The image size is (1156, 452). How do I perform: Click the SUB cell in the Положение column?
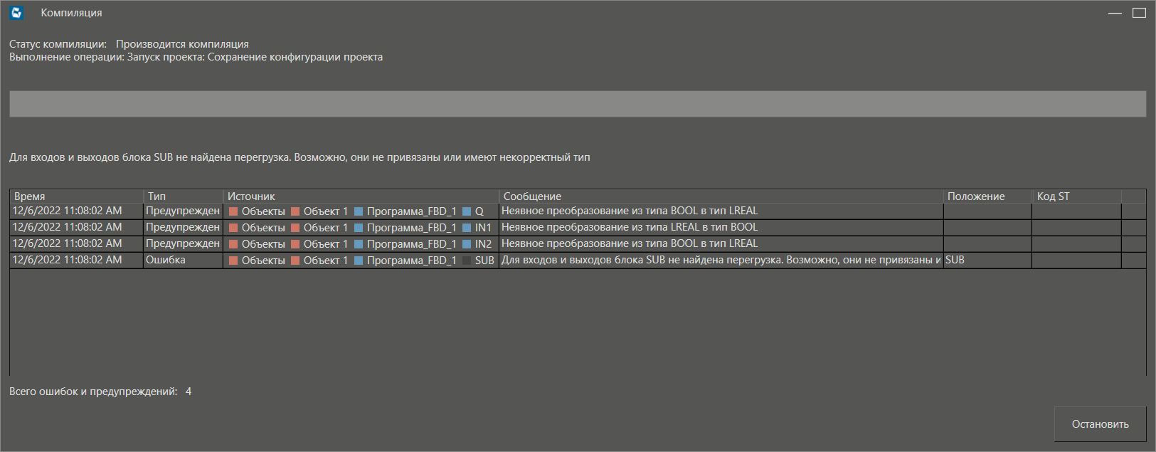(955, 261)
